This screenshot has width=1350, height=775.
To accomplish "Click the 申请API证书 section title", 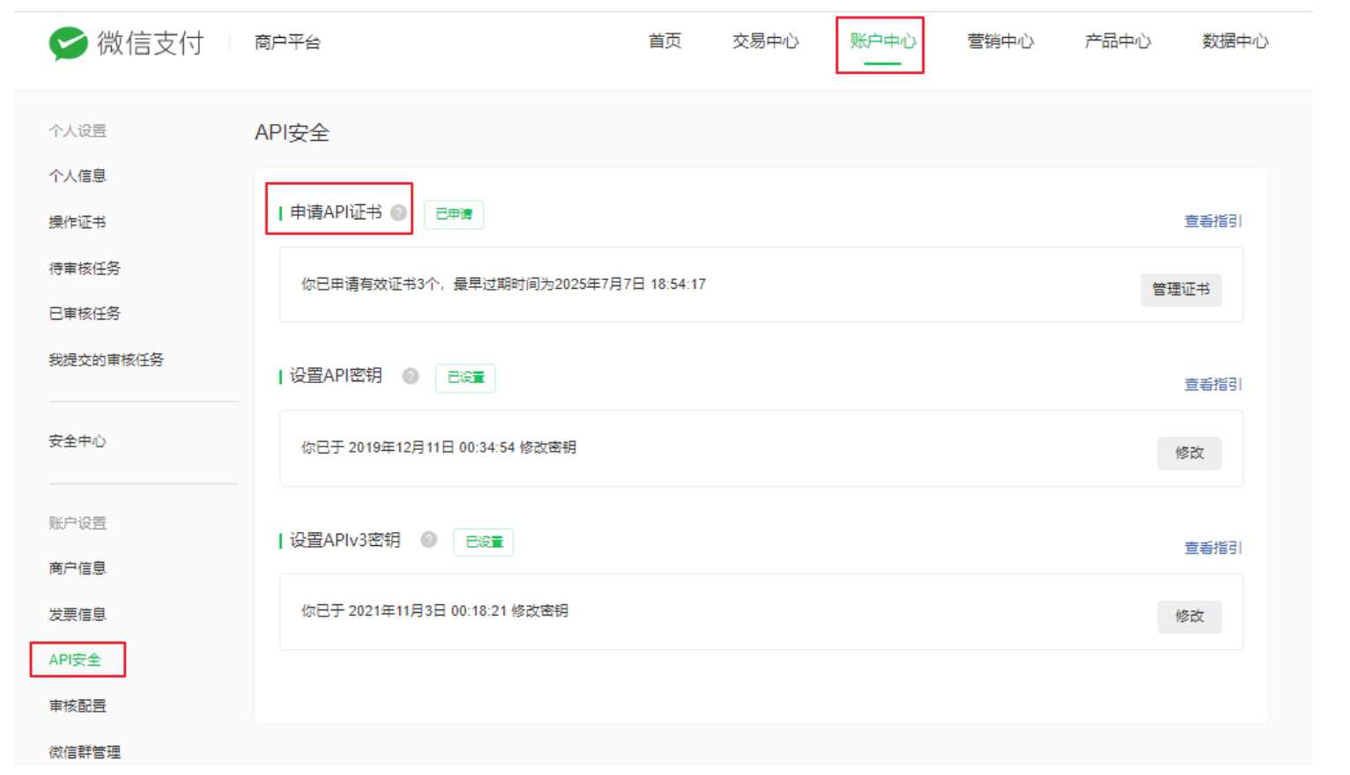I will [x=336, y=212].
